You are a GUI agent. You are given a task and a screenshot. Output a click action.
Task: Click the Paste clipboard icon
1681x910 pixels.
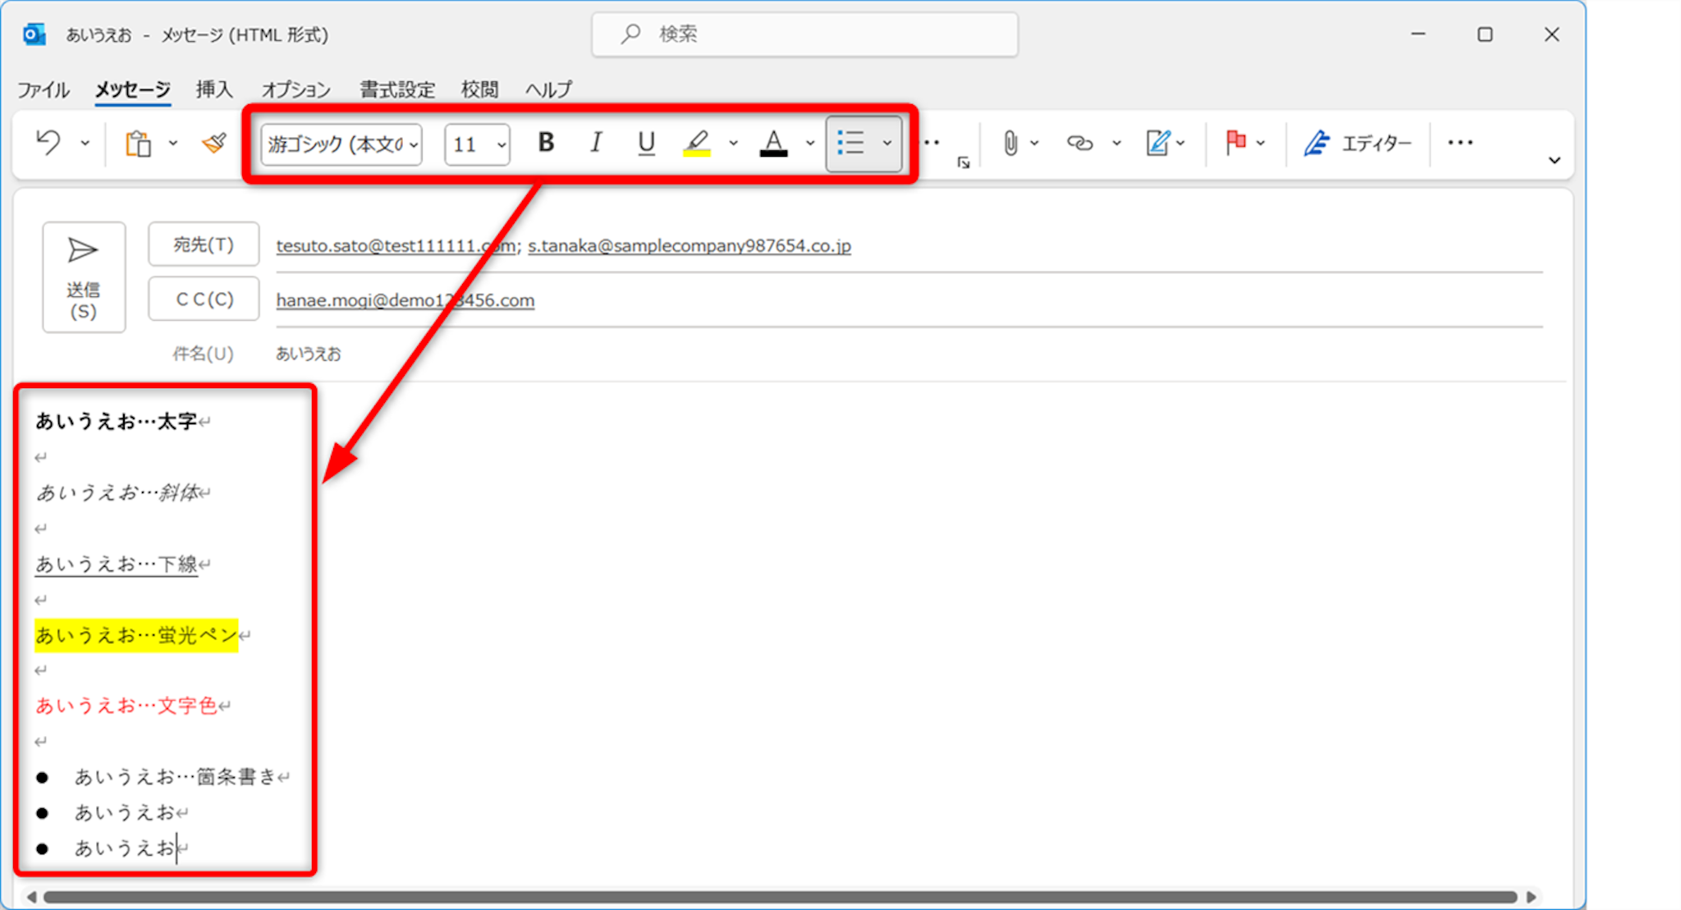point(138,144)
